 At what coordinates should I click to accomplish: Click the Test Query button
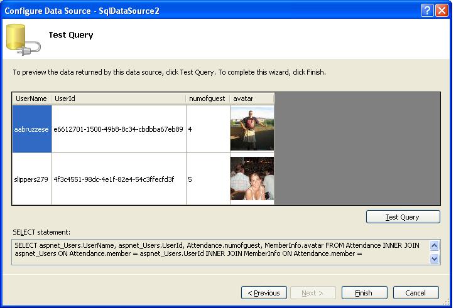403,217
